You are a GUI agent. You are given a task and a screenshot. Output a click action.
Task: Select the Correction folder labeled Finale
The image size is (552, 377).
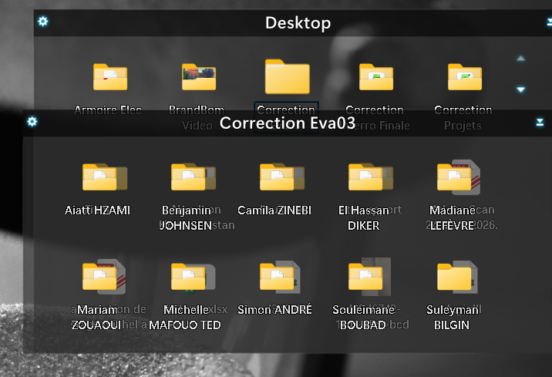(376, 77)
